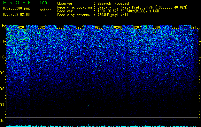The width and height of the screenshot is (201, 127).
Task: Click the kHz axis unit label
Action: (3, 26)
